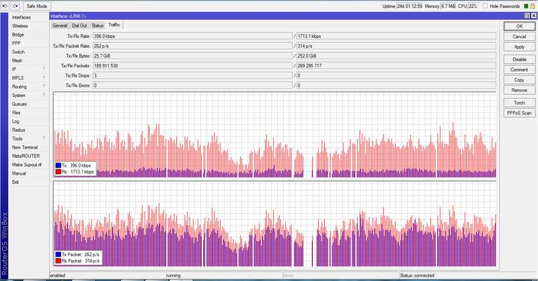Click the Tx Errors field showing 0
Screen dimensions: 538x281
(x=192, y=85)
